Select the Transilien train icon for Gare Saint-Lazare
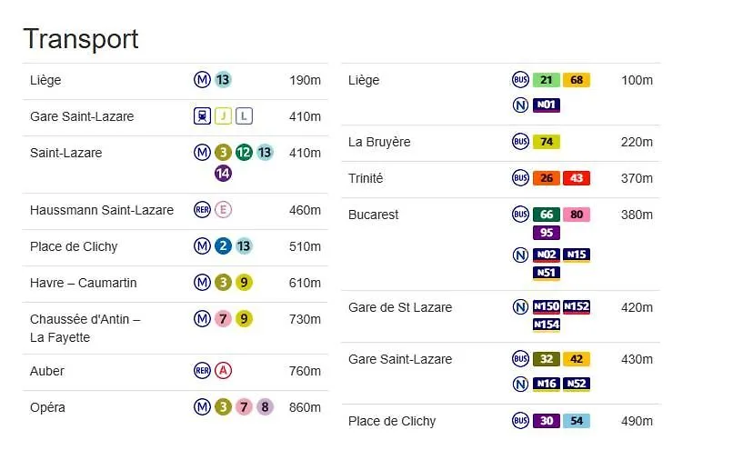Screen dimensions: 753x470 click(202, 116)
